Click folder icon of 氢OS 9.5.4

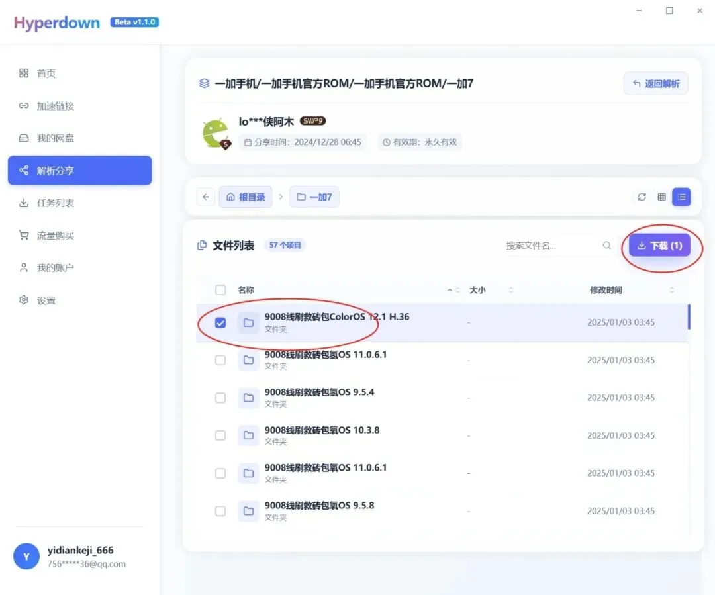tap(248, 398)
